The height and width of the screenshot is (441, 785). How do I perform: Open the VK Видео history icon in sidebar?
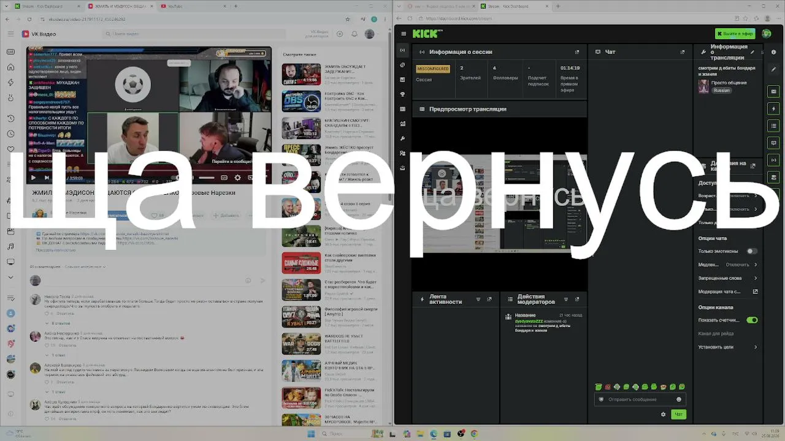pos(10,118)
